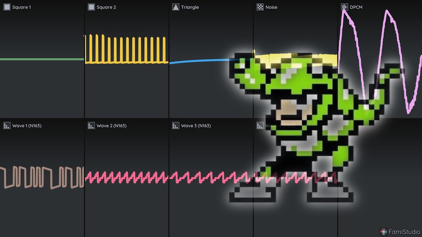Click the Wave 4 (N163) channel icon
Screen dimensions: 422x237
point(260,125)
